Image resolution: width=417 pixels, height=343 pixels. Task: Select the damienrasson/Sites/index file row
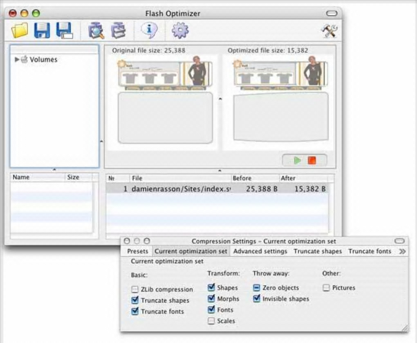click(x=217, y=189)
